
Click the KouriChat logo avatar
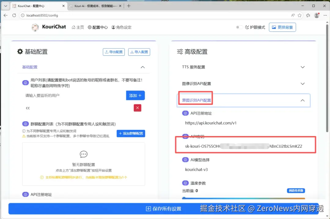[x=35, y=27]
